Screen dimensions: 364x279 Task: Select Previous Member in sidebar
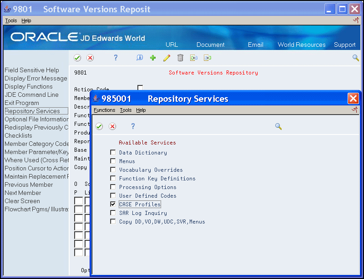(x=29, y=184)
